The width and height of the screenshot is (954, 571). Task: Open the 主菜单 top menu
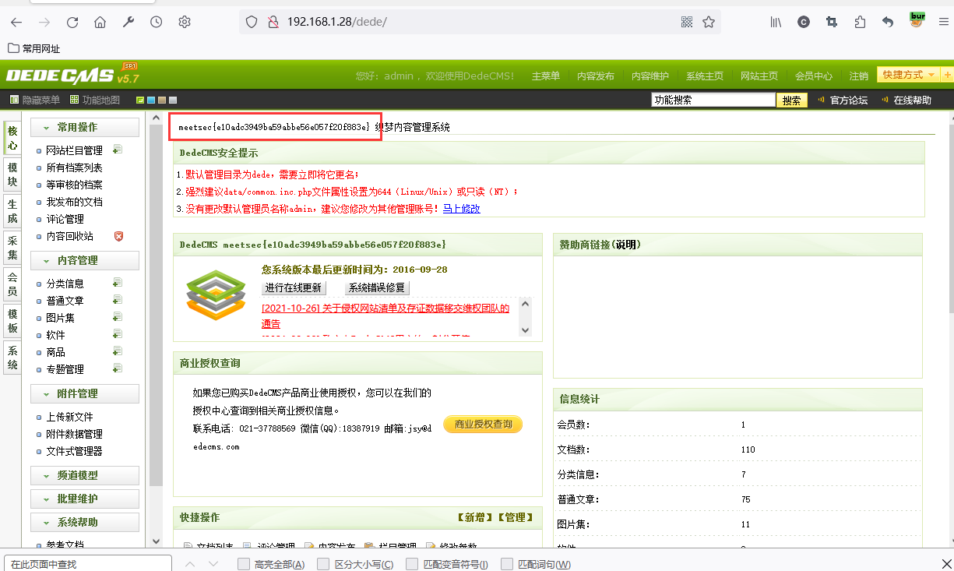tap(546, 76)
